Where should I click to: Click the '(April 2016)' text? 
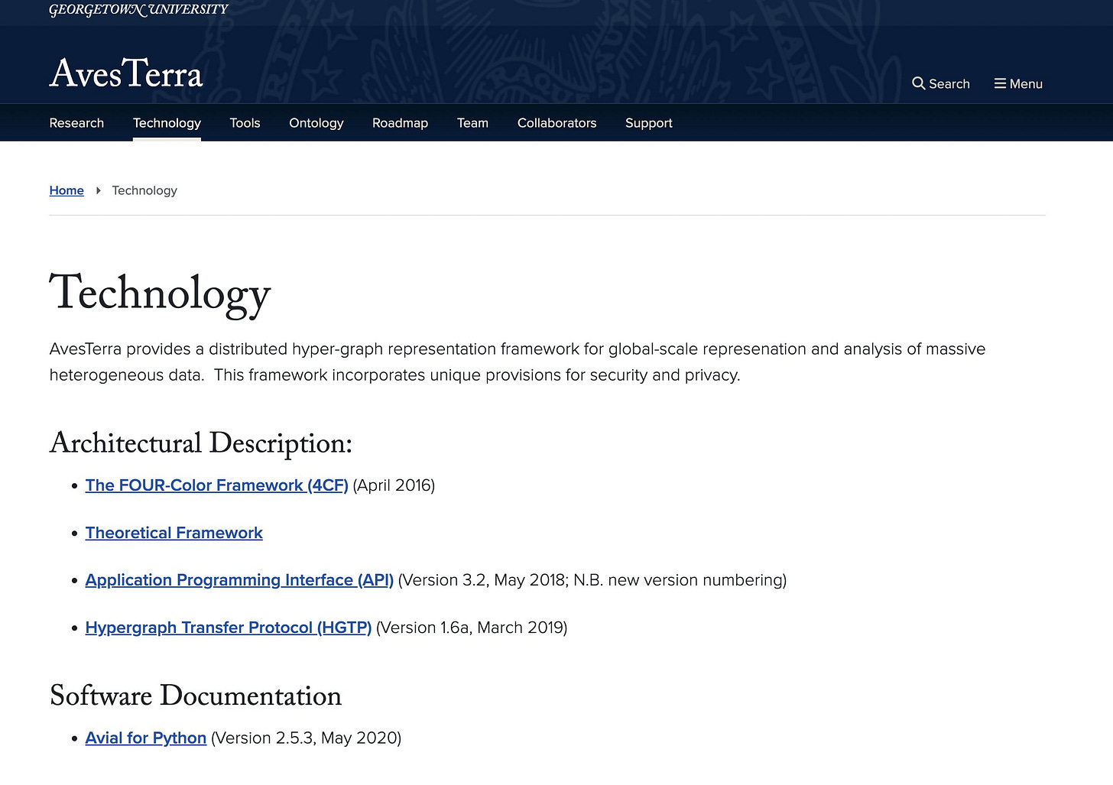tap(394, 485)
